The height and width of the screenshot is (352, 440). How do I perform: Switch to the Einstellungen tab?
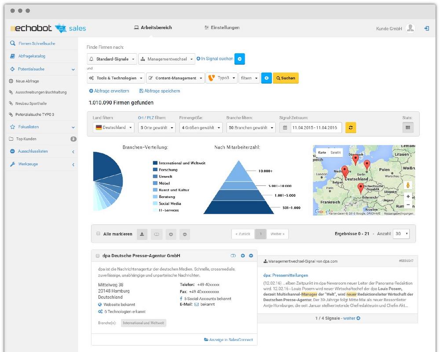point(222,28)
